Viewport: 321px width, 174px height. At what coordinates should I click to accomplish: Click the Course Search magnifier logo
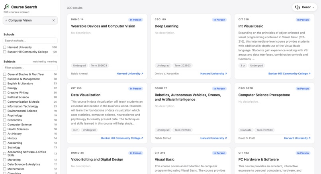click(6, 7)
